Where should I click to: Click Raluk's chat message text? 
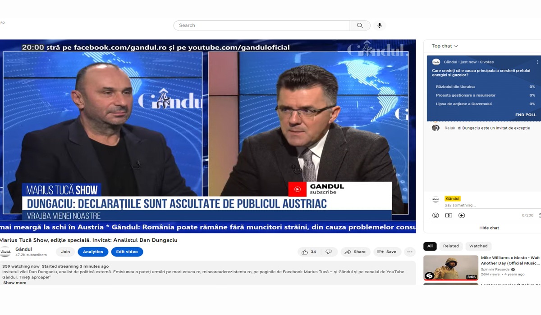click(x=494, y=128)
